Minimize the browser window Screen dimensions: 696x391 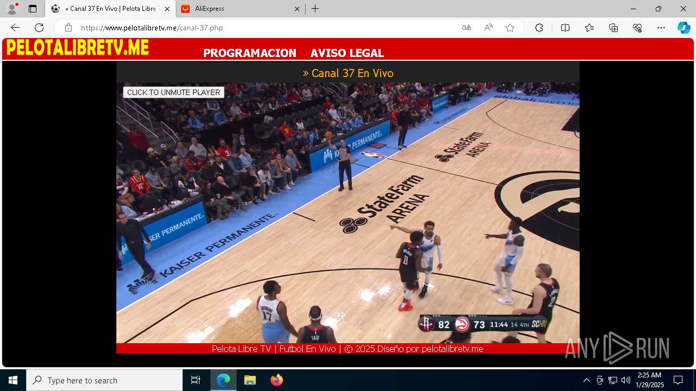(x=633, y=9)
